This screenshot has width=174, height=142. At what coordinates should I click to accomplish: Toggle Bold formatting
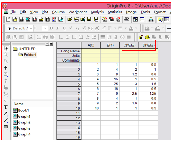(x=51, y=28)
